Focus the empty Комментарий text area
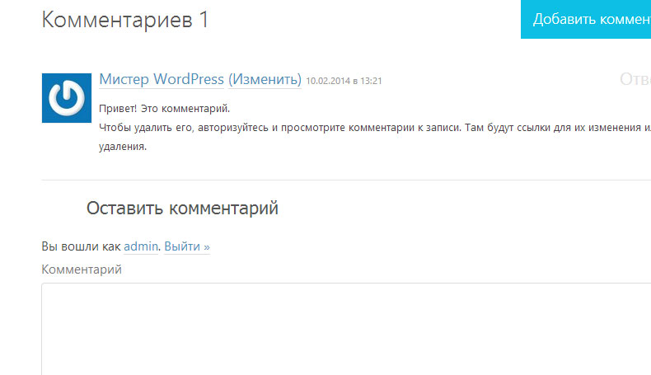The image size is (651, 375). point(346,330)
